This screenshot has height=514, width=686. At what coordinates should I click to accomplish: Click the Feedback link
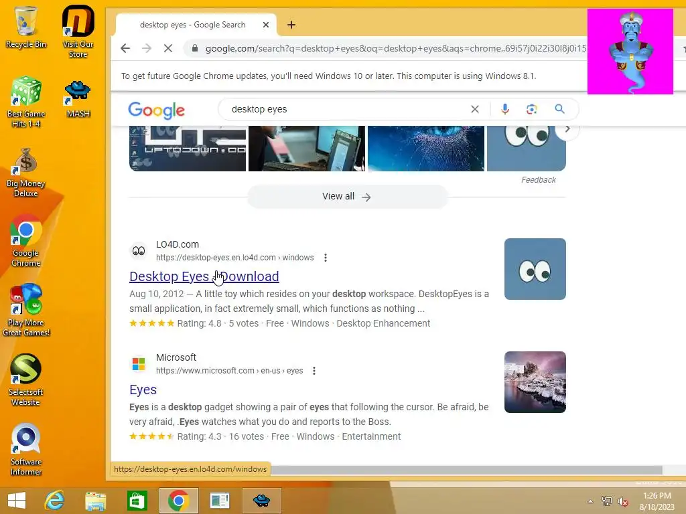click(x=539, y=180)
